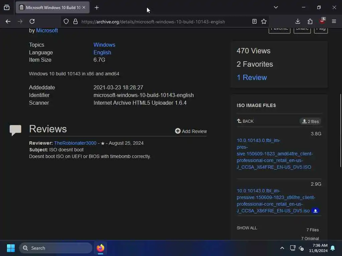Open tracking protection shield icon
The image size is (342, 256).
[x=66, y=21]
